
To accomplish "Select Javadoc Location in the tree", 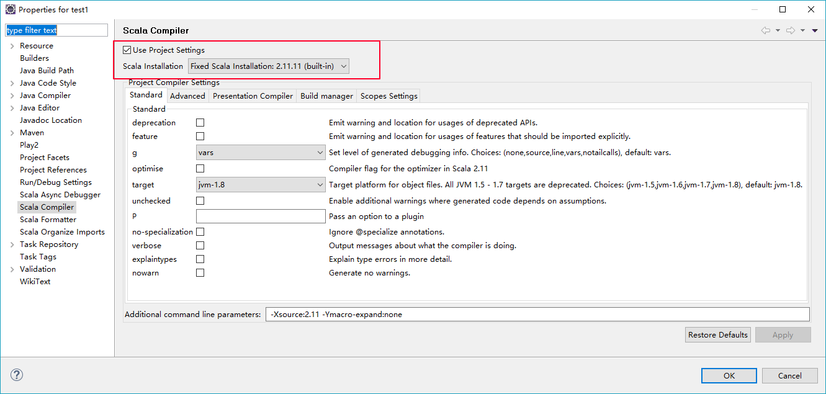I will coord(51,120).
